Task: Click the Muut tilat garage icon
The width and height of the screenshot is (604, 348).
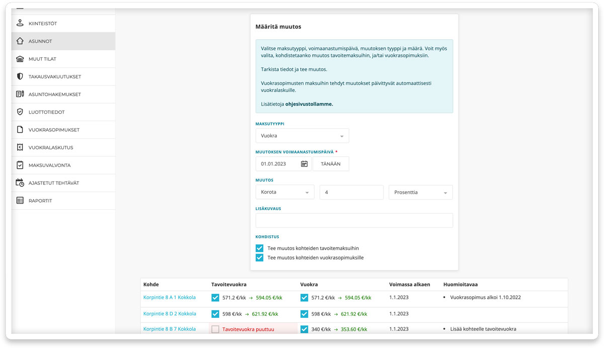Action: click(20, 59)
